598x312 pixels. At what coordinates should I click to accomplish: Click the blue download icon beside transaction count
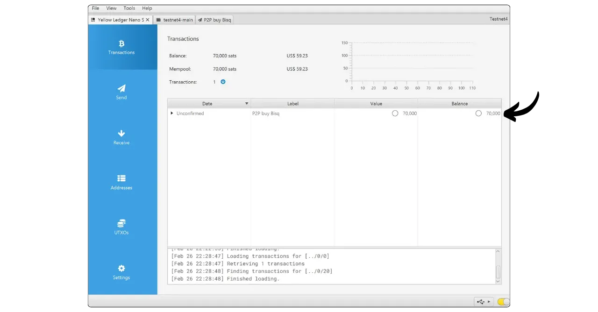click(223, 82)
